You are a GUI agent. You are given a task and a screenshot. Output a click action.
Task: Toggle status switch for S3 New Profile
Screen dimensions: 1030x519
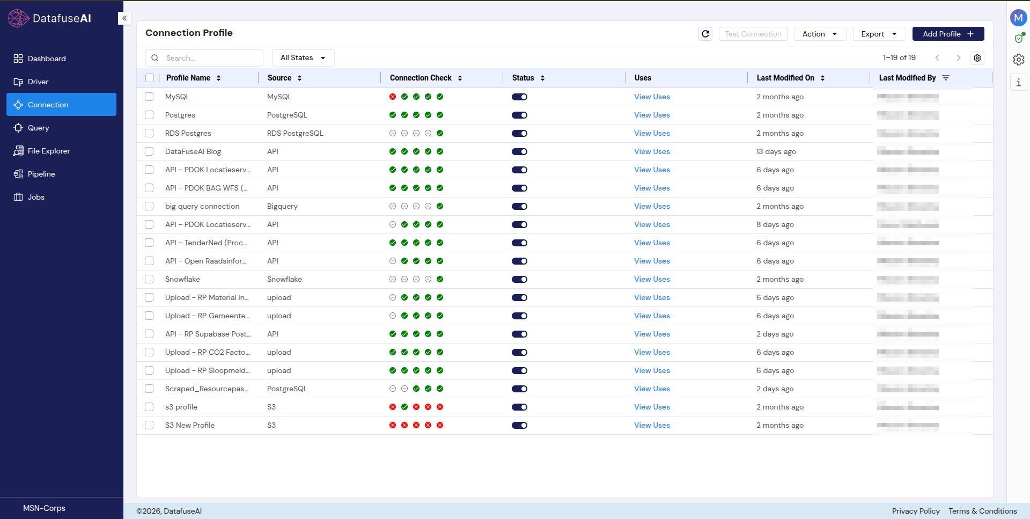pos(519,425)
